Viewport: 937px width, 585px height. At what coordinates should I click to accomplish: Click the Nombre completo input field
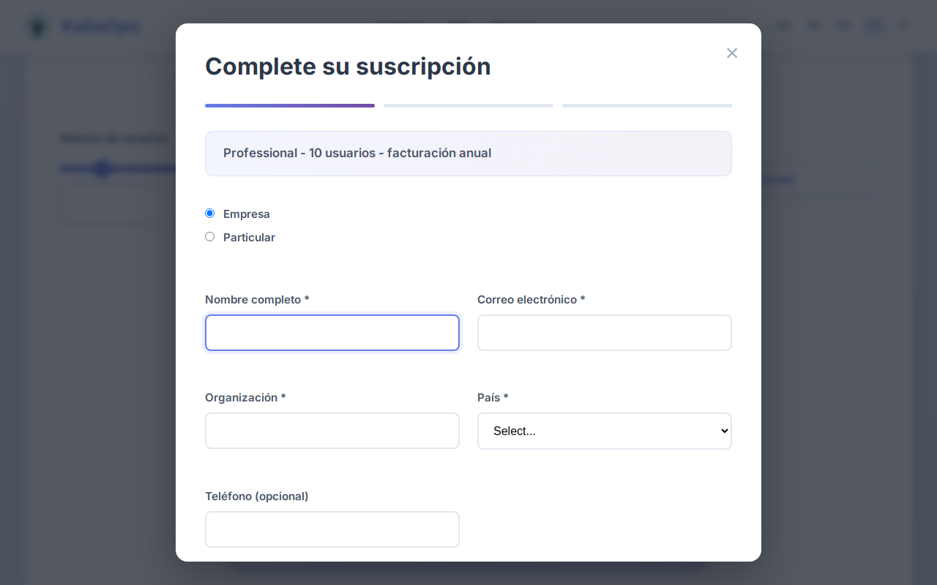(332, 333)
